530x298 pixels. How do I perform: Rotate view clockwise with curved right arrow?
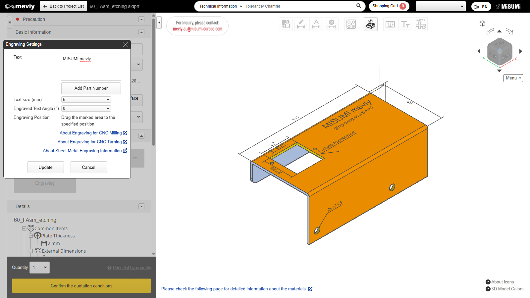509,31
